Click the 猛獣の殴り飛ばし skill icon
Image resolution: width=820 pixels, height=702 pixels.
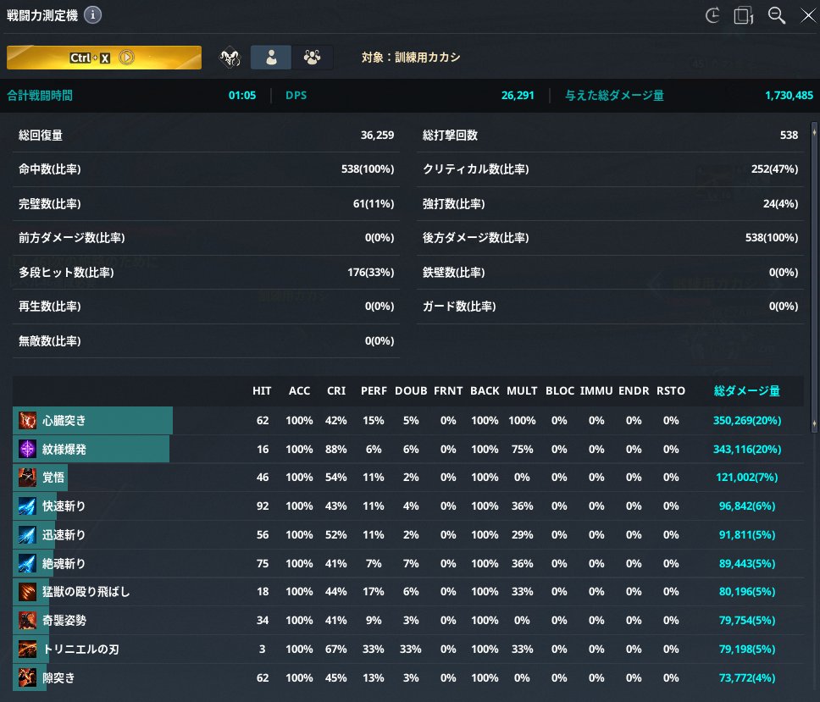coord(27,592)
